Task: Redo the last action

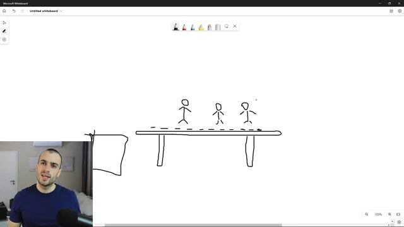Action: click(23, 11)
